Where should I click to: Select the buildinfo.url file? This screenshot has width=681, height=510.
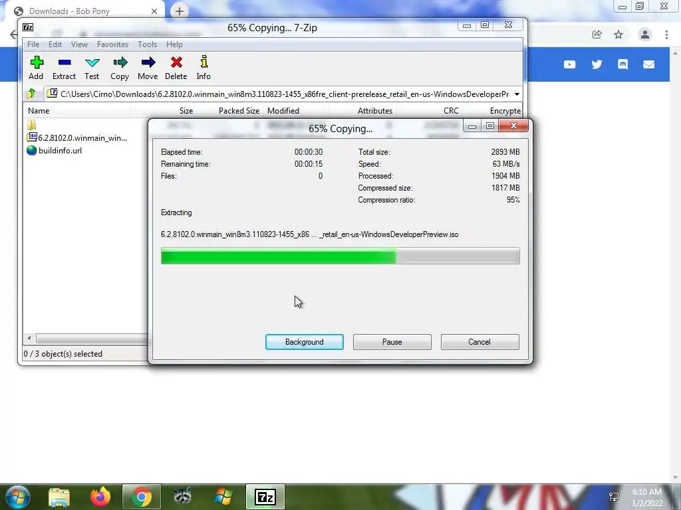(55, 151)
